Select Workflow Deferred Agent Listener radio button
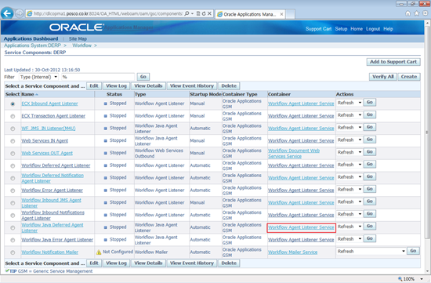 (13, 166)
